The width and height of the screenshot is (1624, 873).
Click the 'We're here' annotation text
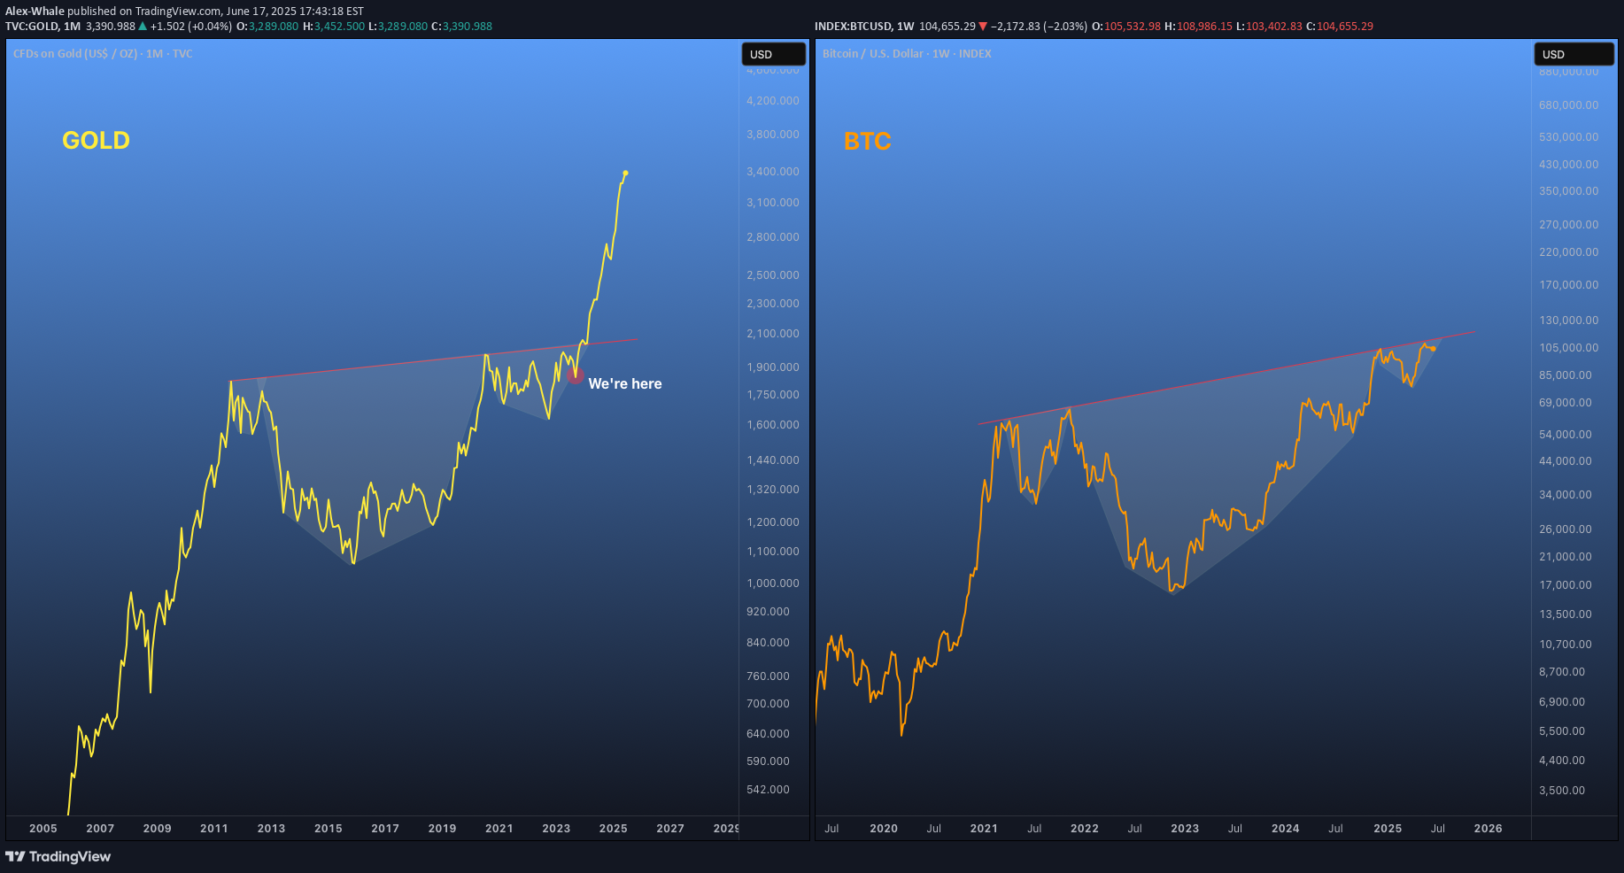coord(625,383)
